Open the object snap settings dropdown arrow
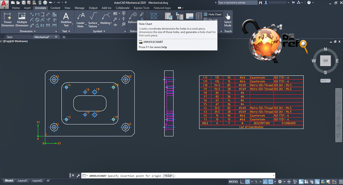343x185 pixels. point(275,182)
